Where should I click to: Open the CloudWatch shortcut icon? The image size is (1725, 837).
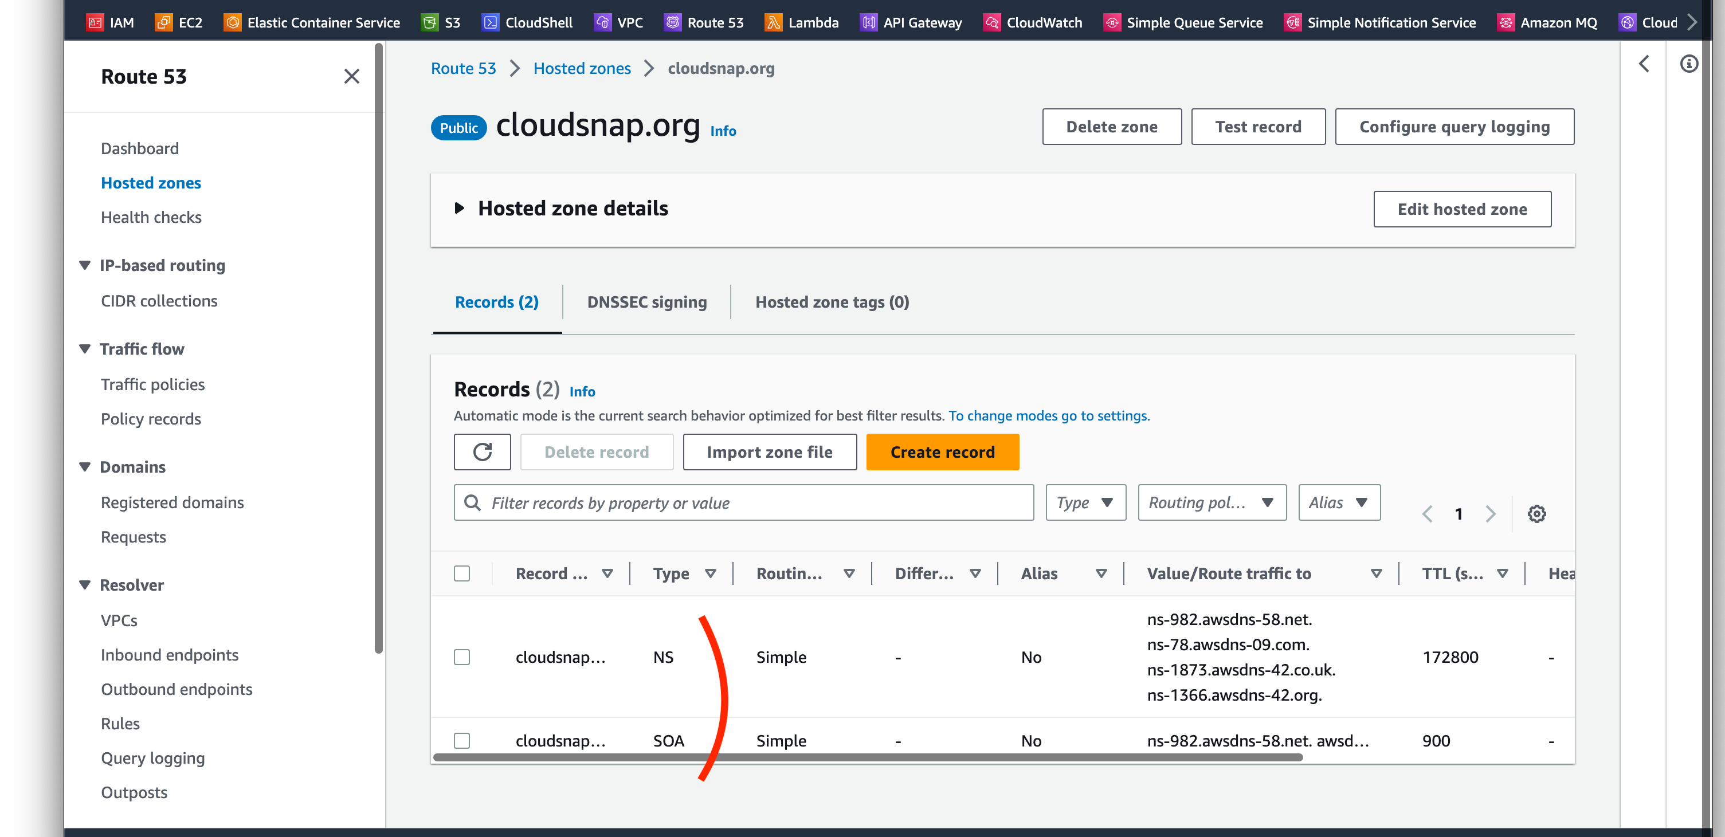point(992,22)
